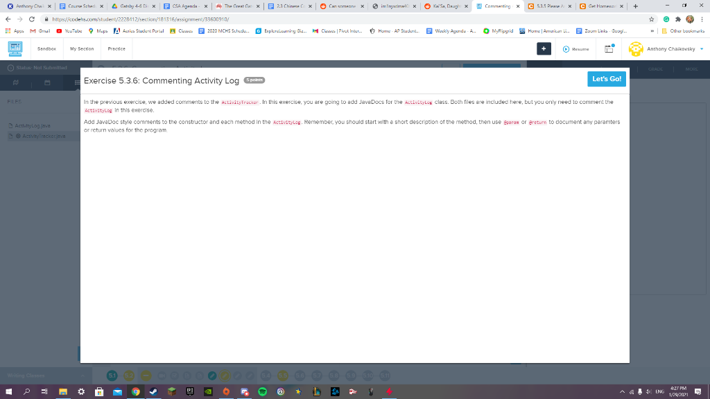Click the calendar icon in the dark sidebar
710x399 pixels.
[47, 82]
